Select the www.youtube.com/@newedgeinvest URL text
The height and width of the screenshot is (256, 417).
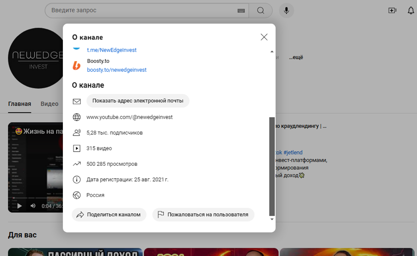130,117
